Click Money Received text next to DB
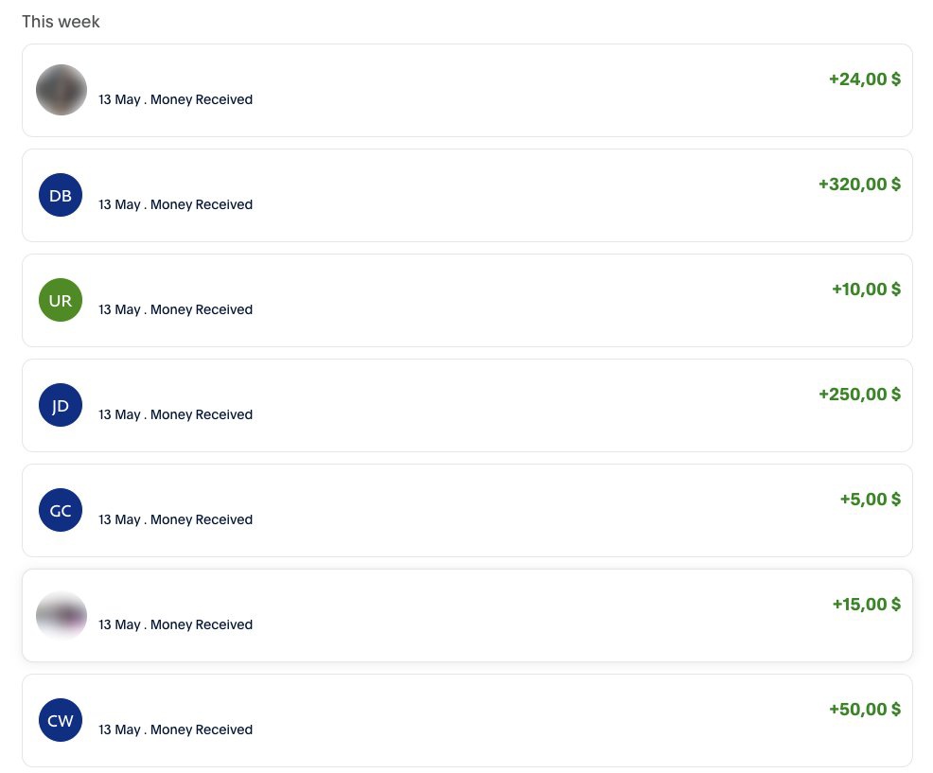 click(x=201, y=205)
